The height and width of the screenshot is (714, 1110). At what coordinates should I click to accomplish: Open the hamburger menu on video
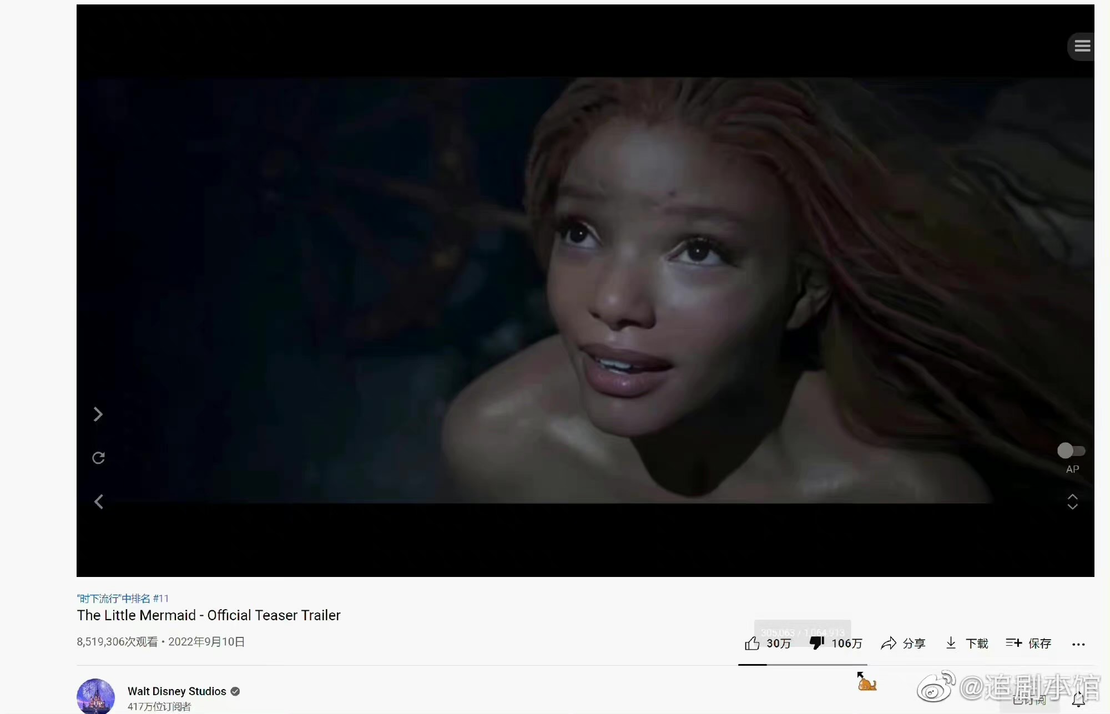(1082, 46)
